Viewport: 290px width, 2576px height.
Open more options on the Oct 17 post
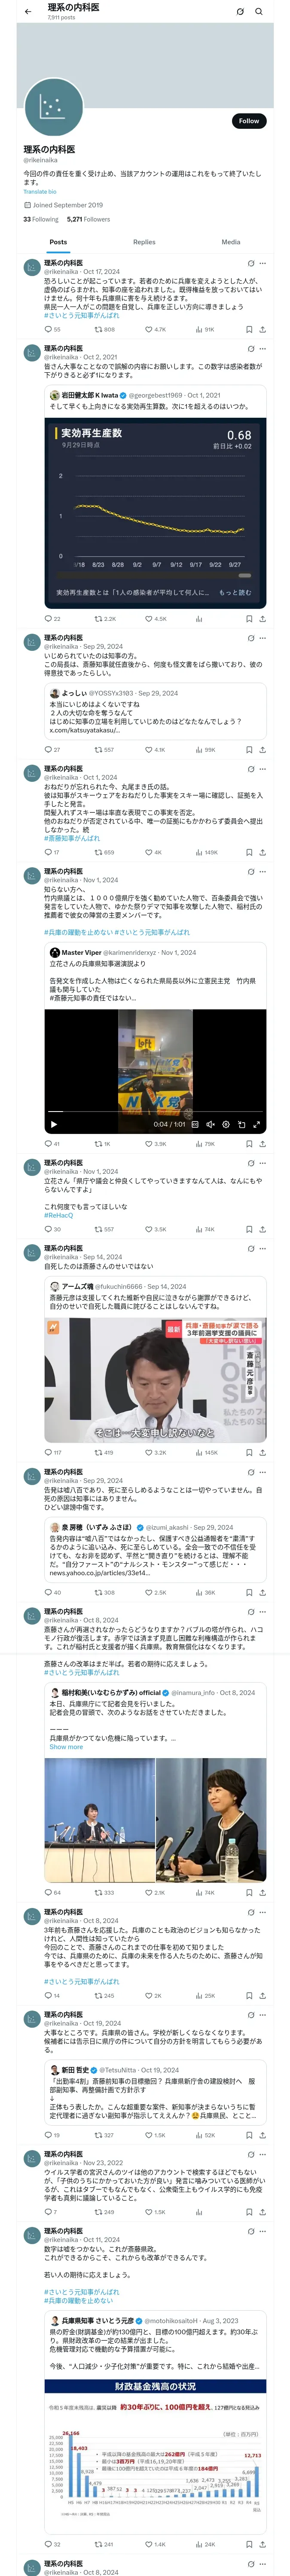263,263
